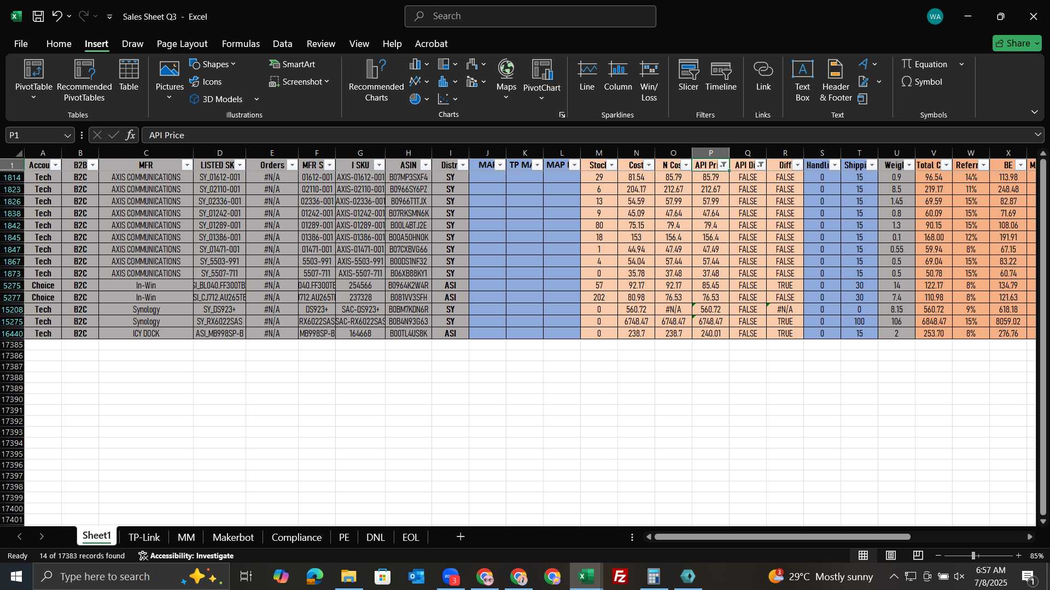Insert a PivotChart
This screenshot has height=590, width=1050.
[x=541, y=80]
